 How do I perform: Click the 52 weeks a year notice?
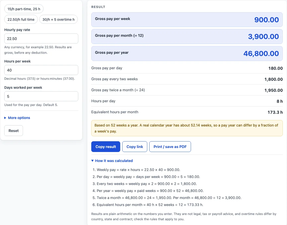coord(187,128)
